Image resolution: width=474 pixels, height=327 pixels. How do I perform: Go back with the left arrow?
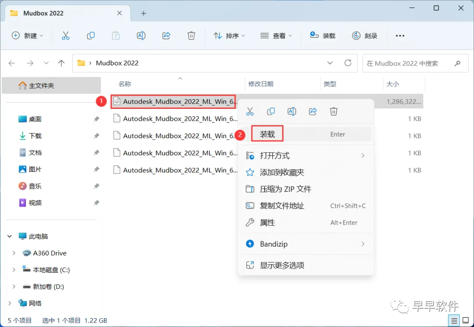click(x=12, y=63)
